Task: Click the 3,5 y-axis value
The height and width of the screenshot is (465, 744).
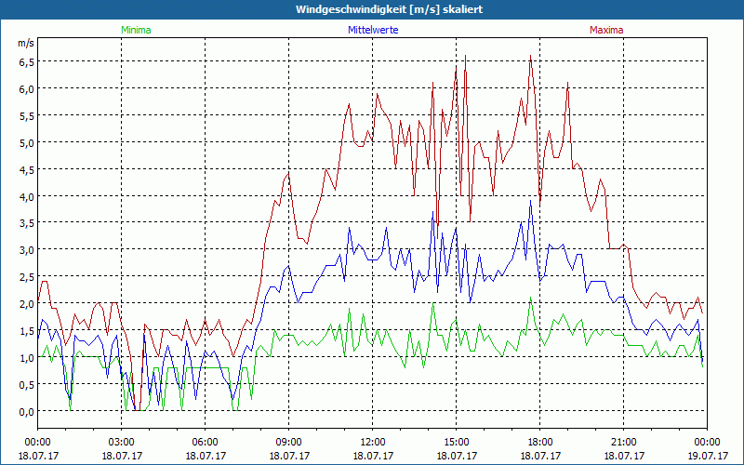Action: point(27,223)
